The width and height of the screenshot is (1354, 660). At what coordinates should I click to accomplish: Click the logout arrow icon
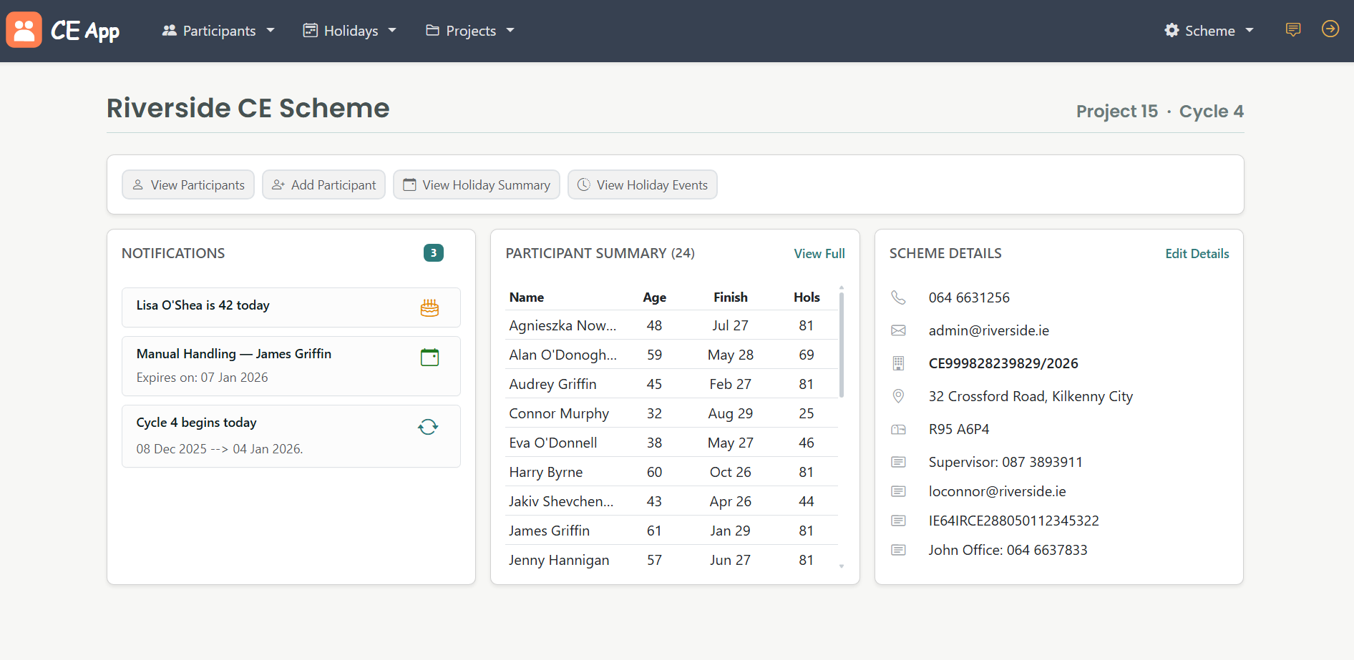point(1330,29)
